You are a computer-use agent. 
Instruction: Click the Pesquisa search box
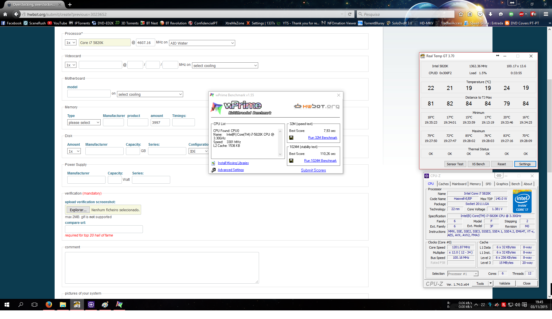[406, 14]
